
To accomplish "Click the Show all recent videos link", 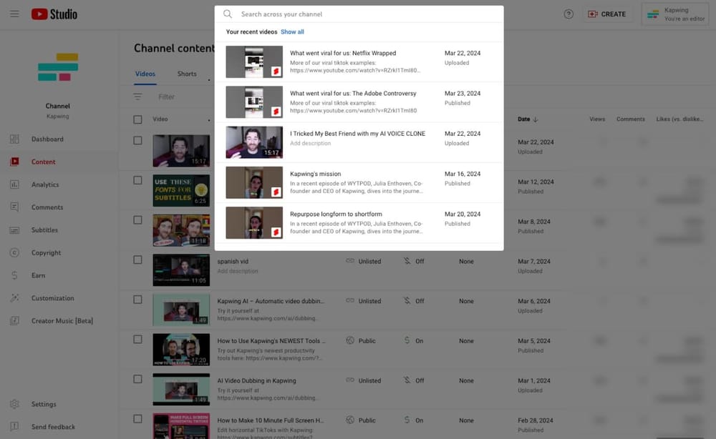I will 293,31.
